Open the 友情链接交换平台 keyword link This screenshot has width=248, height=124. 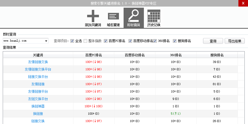(38, 69)
